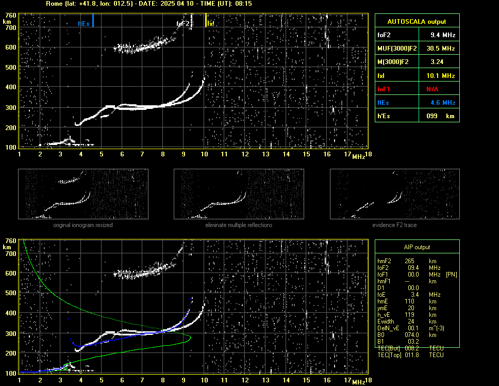Select the foE 3.4 MHz row

(409, 295)
